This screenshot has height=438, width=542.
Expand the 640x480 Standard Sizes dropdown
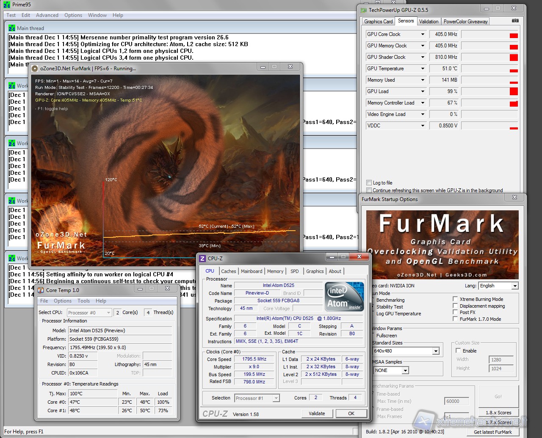[436, 351]
